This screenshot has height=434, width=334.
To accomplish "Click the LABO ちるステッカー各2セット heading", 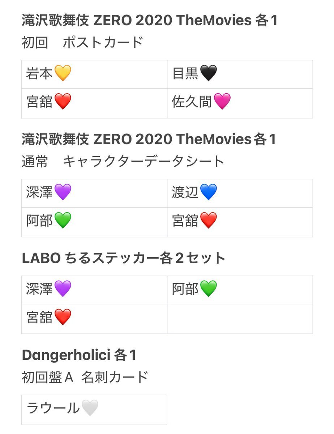I will 124,258.
